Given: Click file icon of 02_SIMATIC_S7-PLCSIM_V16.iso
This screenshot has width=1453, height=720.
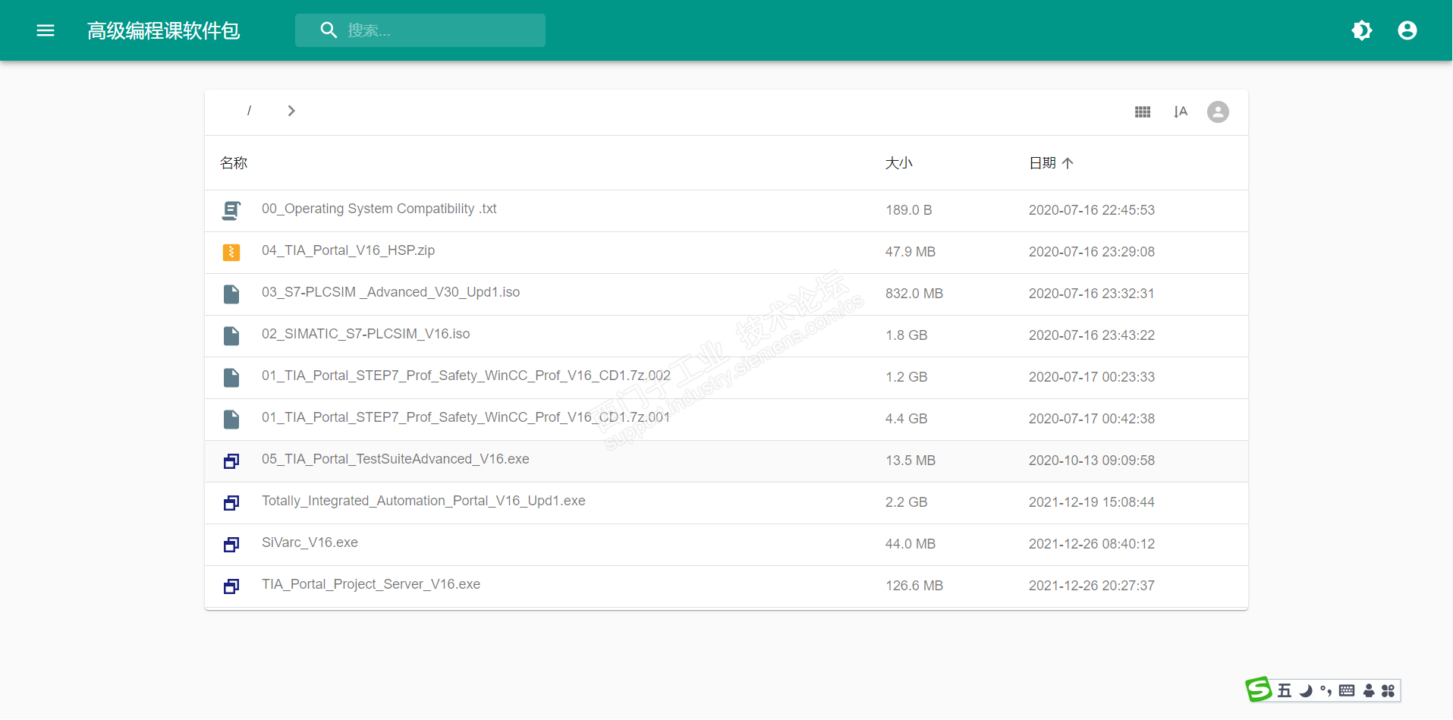Looking at the screenshot, I should point(231,335).
